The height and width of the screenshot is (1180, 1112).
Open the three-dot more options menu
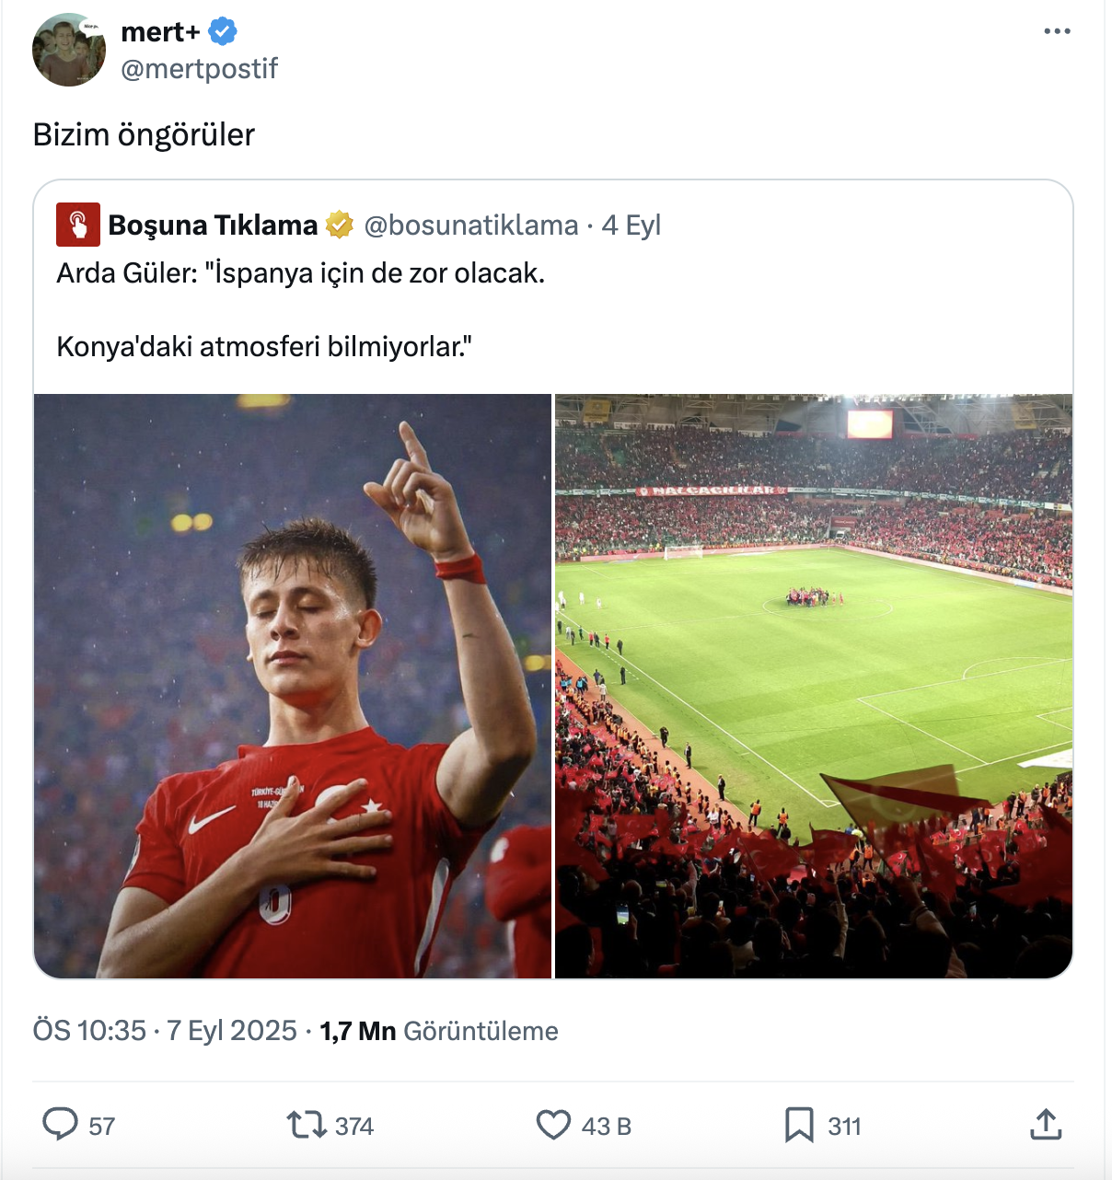click(x=1057, y=31)
